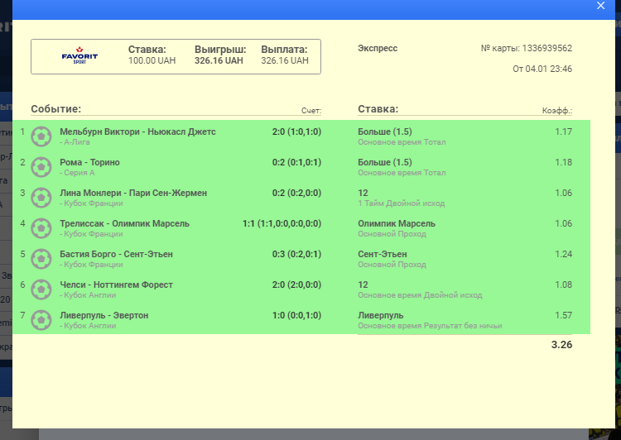Click the card number 1336939562
Screen dimensions: 621x440
546,48
